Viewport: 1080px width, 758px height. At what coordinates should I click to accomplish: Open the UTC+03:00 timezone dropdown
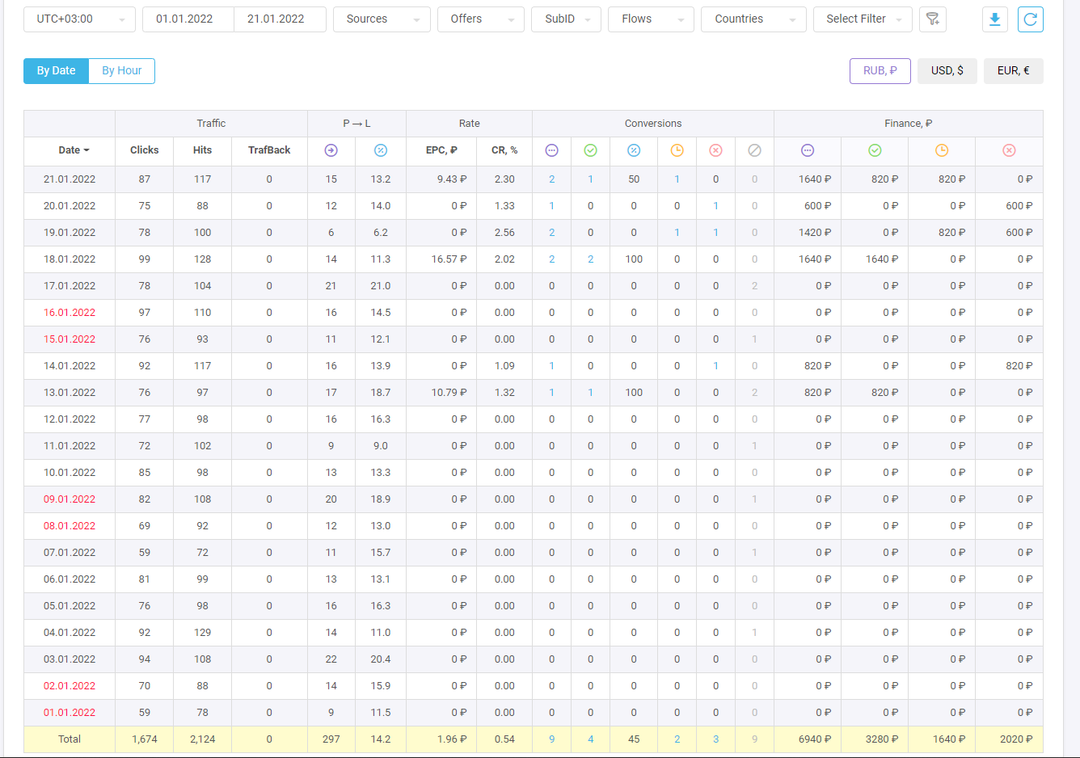click(x=79, y=19)
